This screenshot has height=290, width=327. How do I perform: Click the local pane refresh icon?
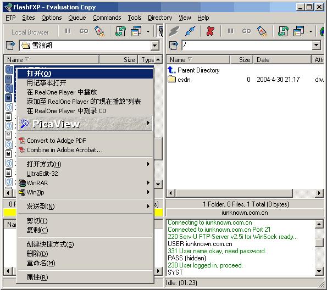pos(120,31)
